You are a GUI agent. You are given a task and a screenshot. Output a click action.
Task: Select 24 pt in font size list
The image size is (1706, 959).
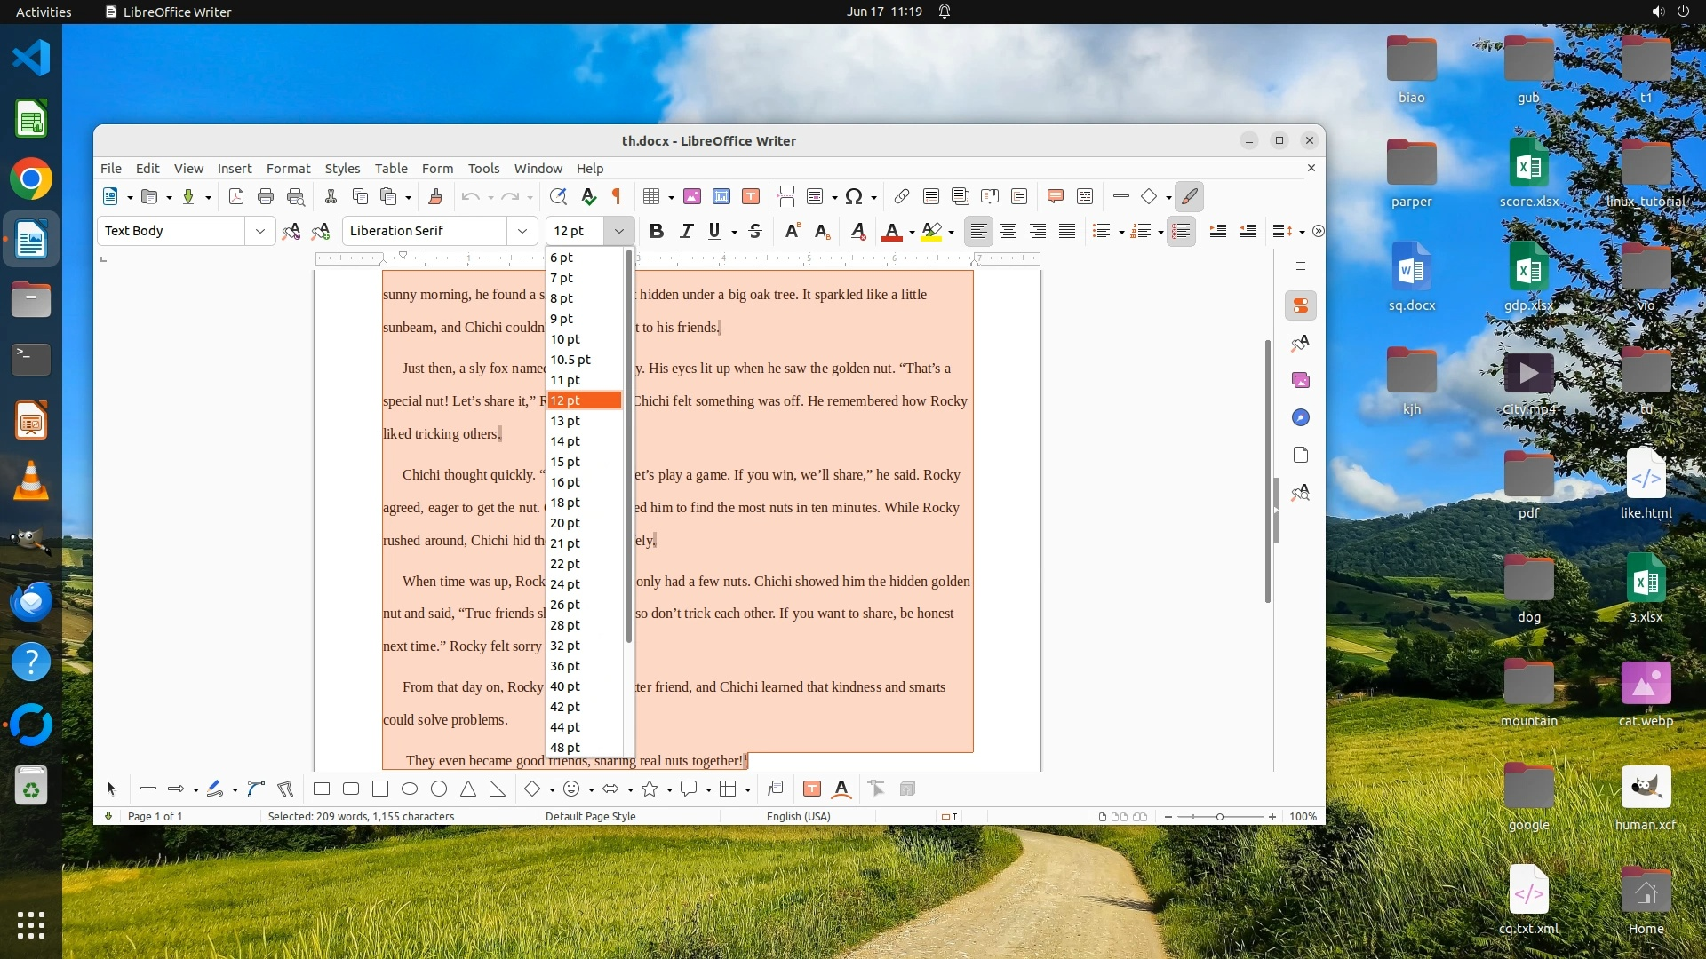tap(565, 584)
